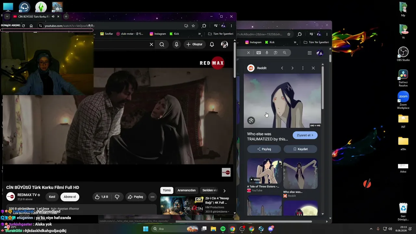Open A Tale of Three Sisters thumbnail
This screenshot has width=416, height=234.
coord(264,171)
